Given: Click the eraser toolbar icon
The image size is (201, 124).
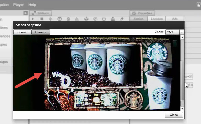Looking at the screenshot, I should [x=122, y=19].
